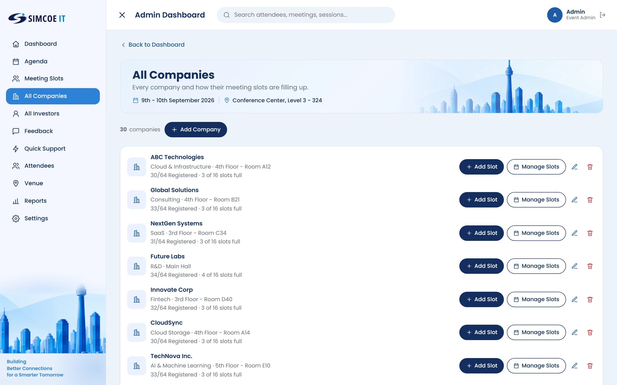
Task: Add Slot for ABC Technologies
Action: (x=481, y=167)
